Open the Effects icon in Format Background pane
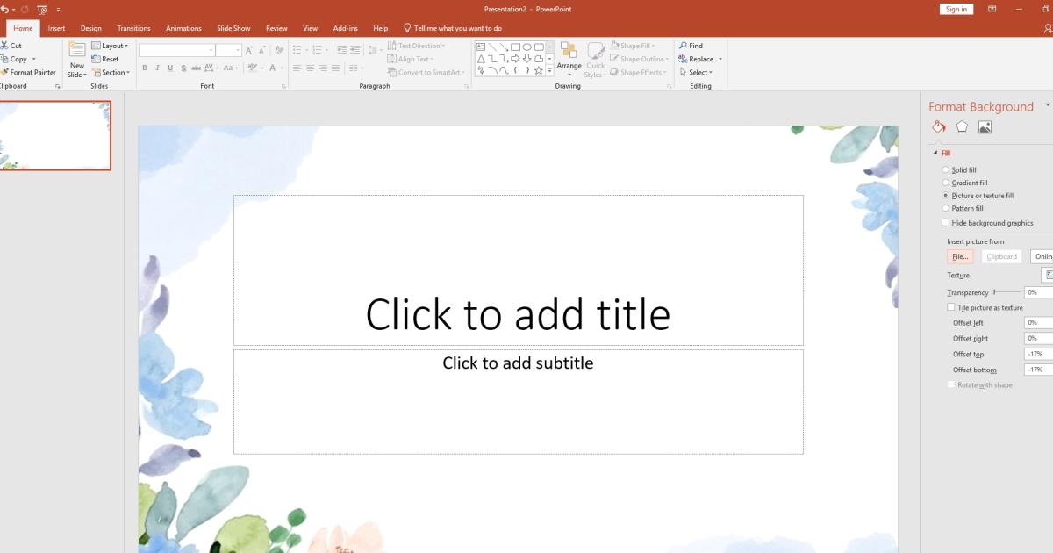Screen dimensions: 1053x553 [962, 126]
